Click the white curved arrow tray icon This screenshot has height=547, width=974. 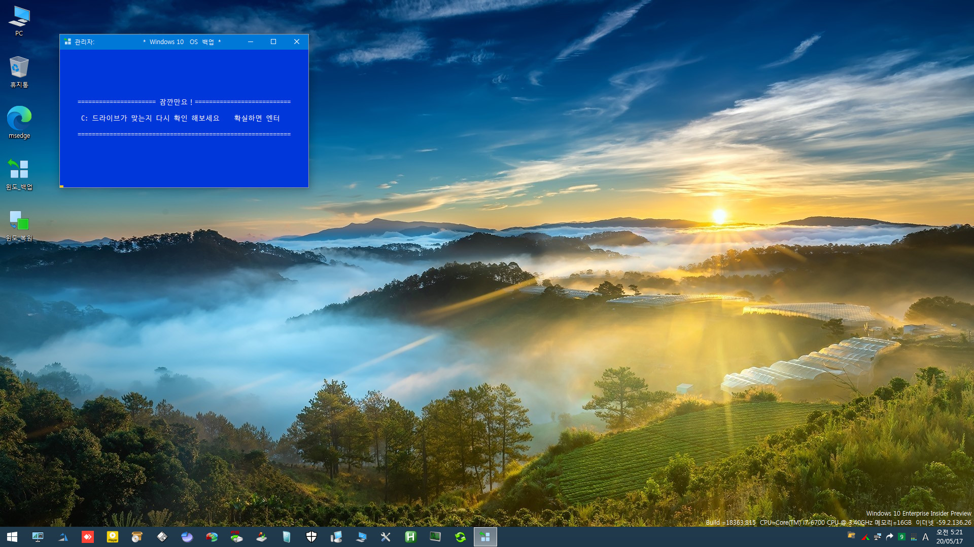point(889,537)
